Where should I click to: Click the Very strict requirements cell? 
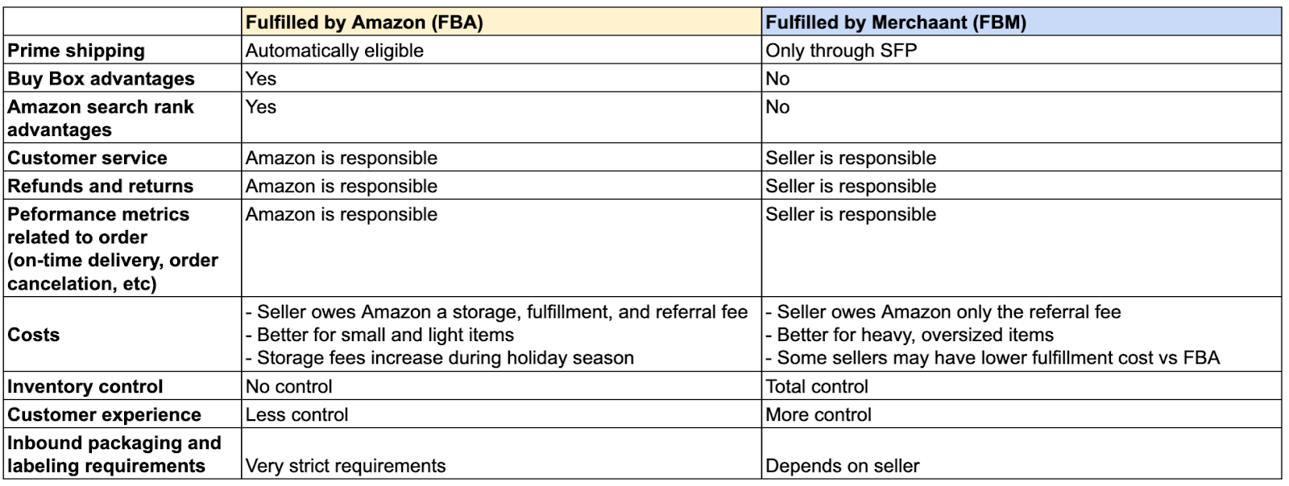(345, 466)
